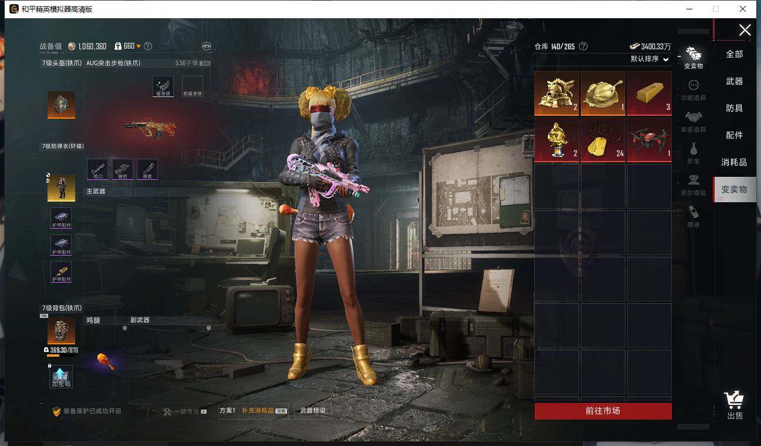Click the 一键维修 repair tools icon

point(167,412)
